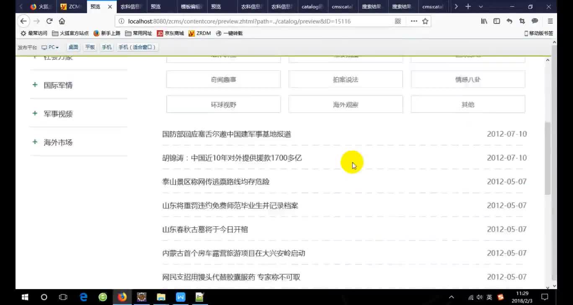
Task: Select 手机（适合窗口） preview mode
Action: coord(137,47)
